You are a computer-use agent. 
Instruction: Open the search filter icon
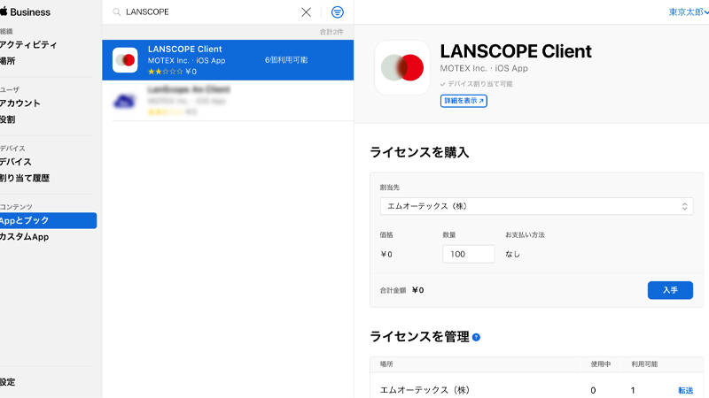tap(338, 12)
